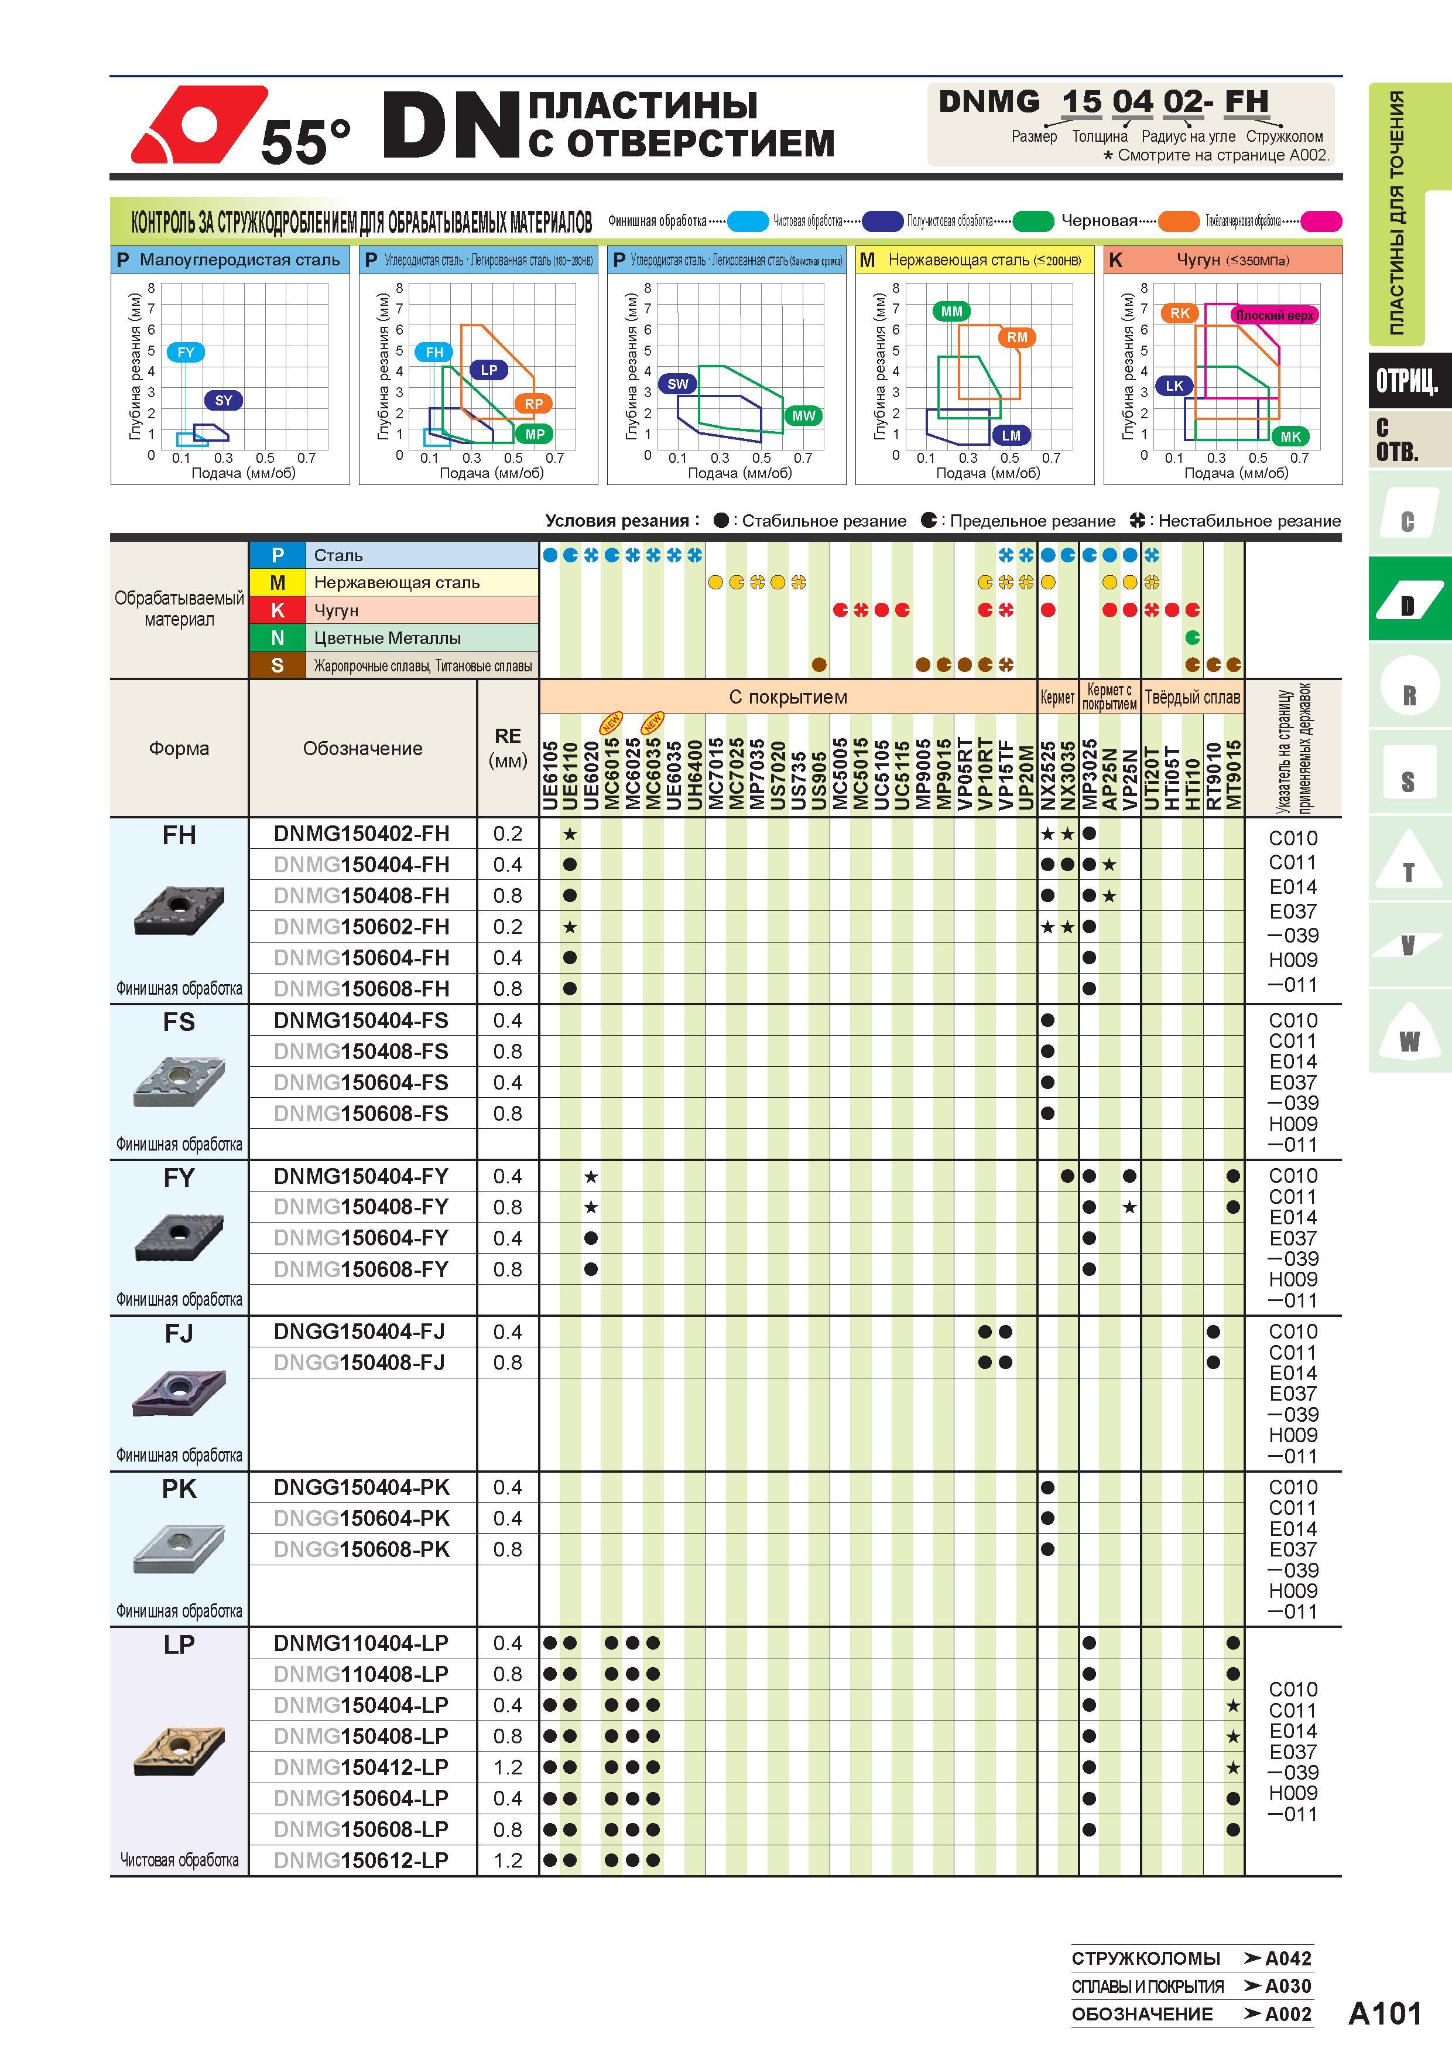Click the cyan Финишная обработка legend swatch

(748, 221)
